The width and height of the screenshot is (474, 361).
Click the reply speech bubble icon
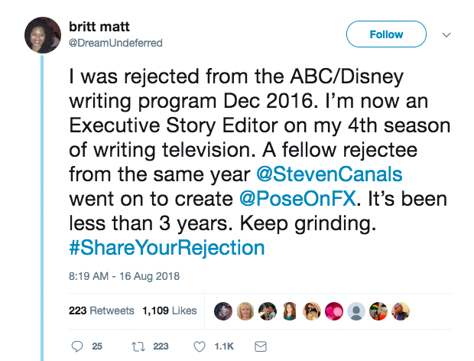[x=76, y=346]
